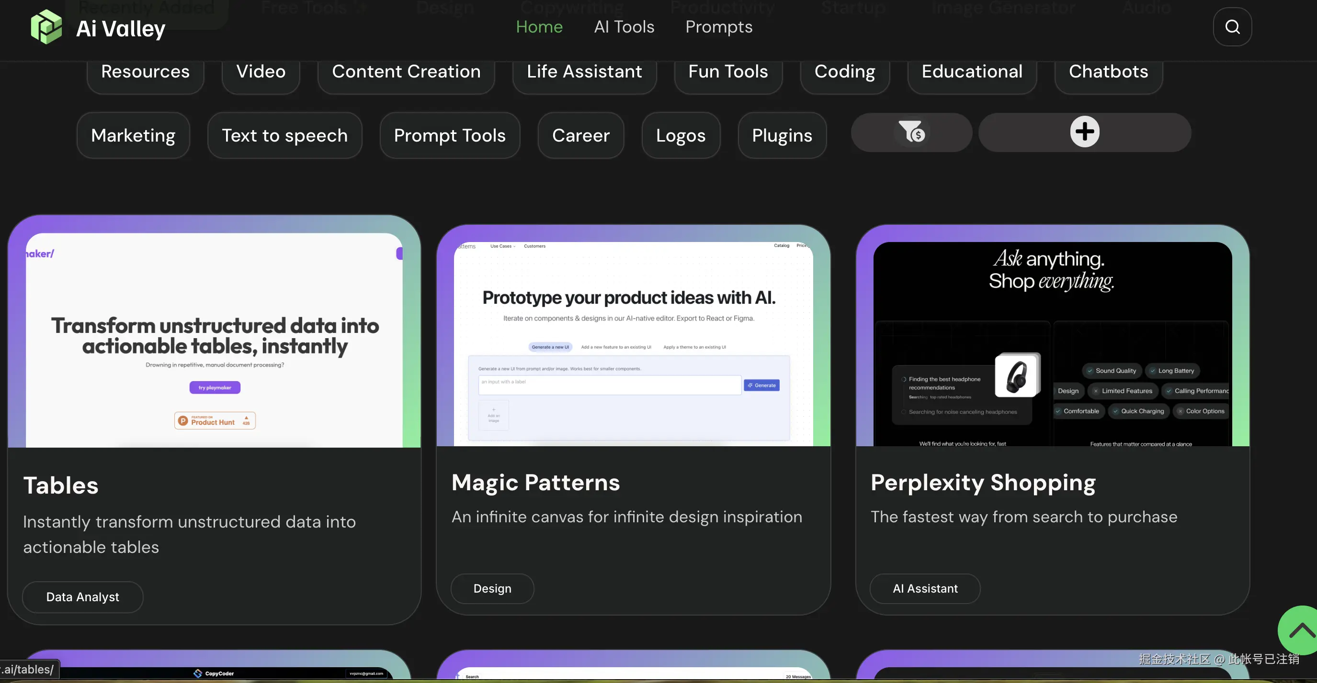Click Design tag on Magic Patterns
This screenshot has width=1317, height=683.
[492, 589]
